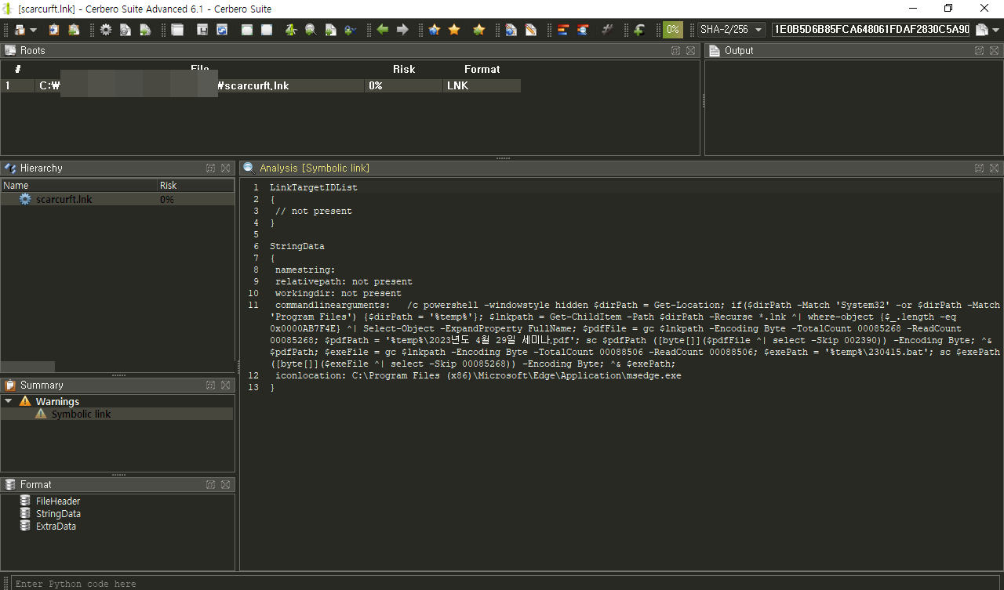This screenshot has height=590, width=1004.
Task: Click LNK format cell in Roots row
Action: tap(482, 85)
